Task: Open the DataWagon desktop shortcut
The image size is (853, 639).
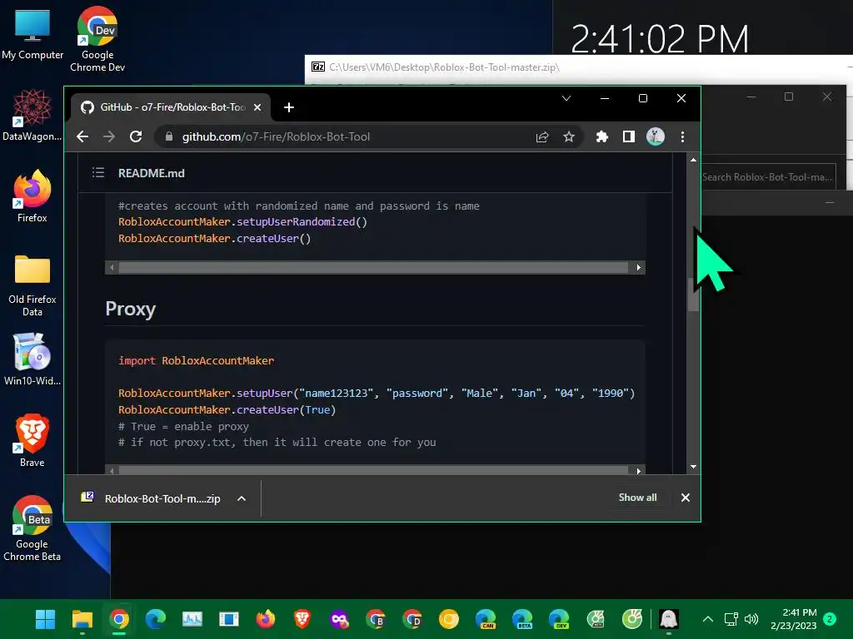Action: pos(32,115)
